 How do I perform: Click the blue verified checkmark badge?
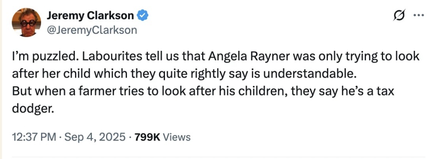(143, 16)
